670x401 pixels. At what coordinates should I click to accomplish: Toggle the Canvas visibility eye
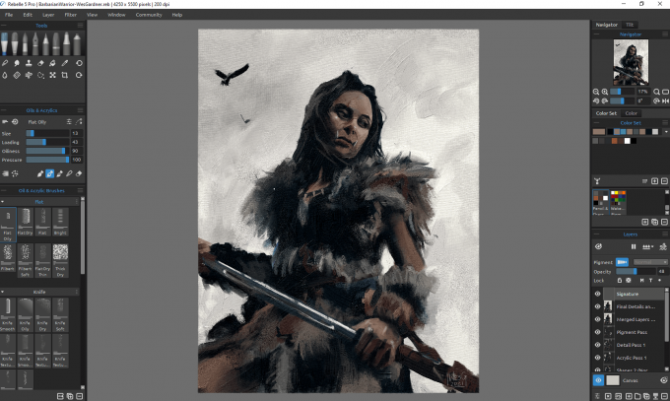[598, 380]
